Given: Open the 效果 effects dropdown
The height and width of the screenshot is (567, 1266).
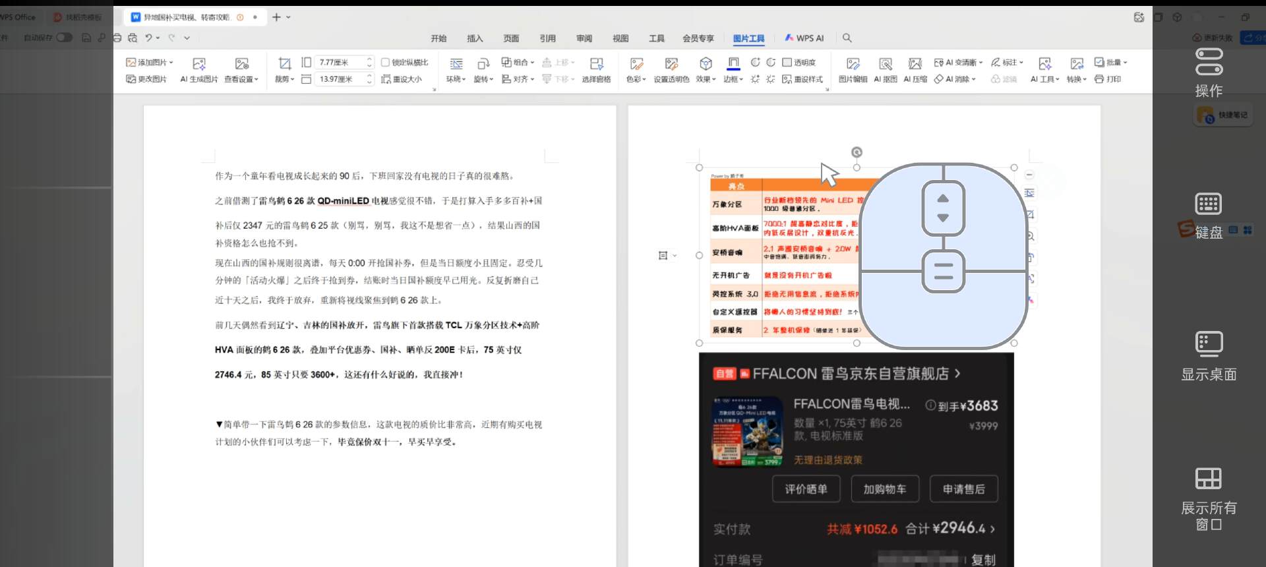Looking at the screenshot, I should click(x=706, y=79).
